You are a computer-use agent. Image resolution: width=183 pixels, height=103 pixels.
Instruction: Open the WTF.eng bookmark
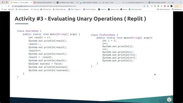[35, 9]
